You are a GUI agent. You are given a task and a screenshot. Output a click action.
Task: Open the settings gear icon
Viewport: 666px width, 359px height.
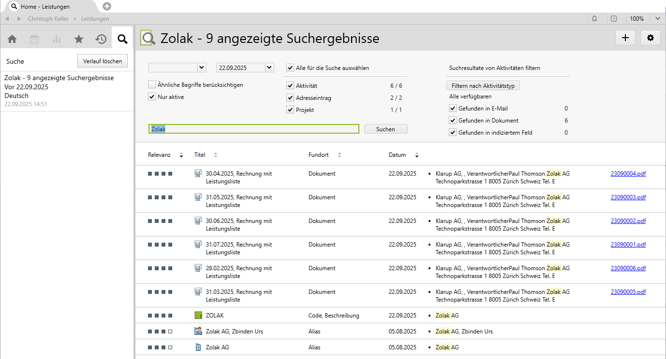pos(650,38)
